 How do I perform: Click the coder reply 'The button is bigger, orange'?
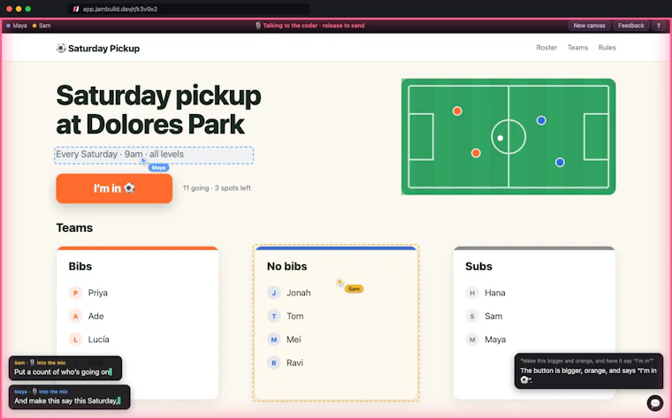point(588,375)
